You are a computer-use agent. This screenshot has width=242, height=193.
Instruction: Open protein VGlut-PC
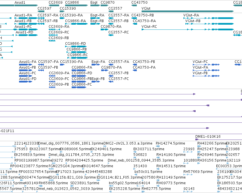[200, 62]
